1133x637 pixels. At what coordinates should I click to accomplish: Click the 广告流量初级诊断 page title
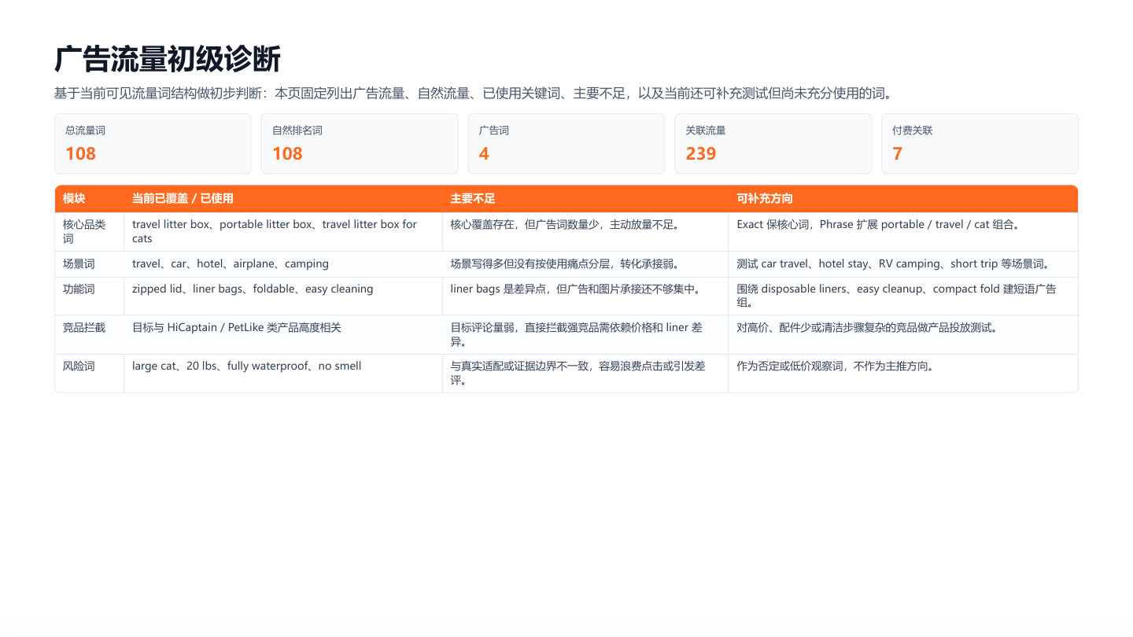[168, 60]
